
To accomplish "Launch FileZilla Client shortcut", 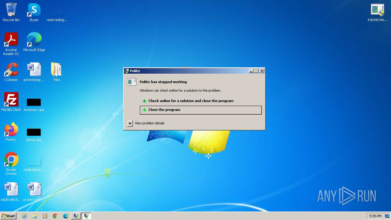I will 11,102.
